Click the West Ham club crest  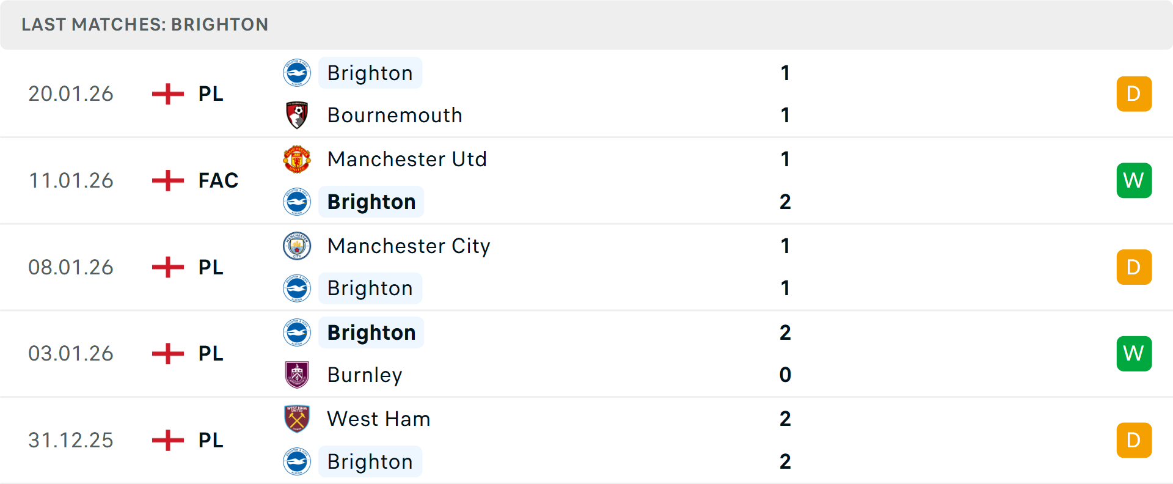tap(297, 419)
